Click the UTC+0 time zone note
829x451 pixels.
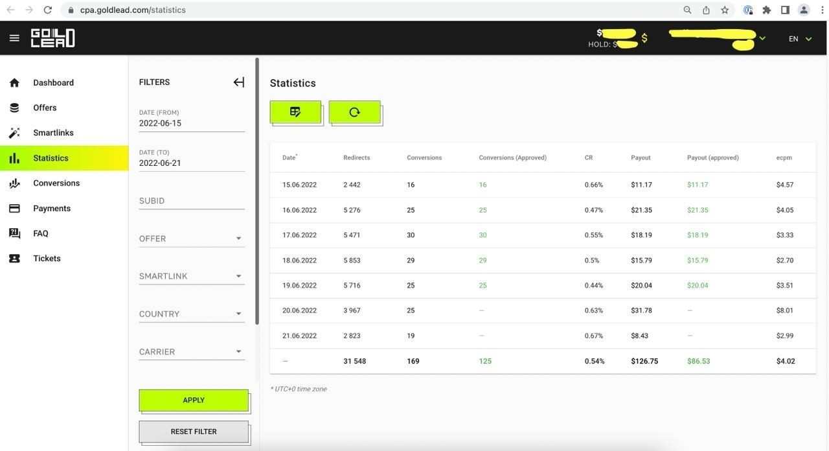pos(299,389)
